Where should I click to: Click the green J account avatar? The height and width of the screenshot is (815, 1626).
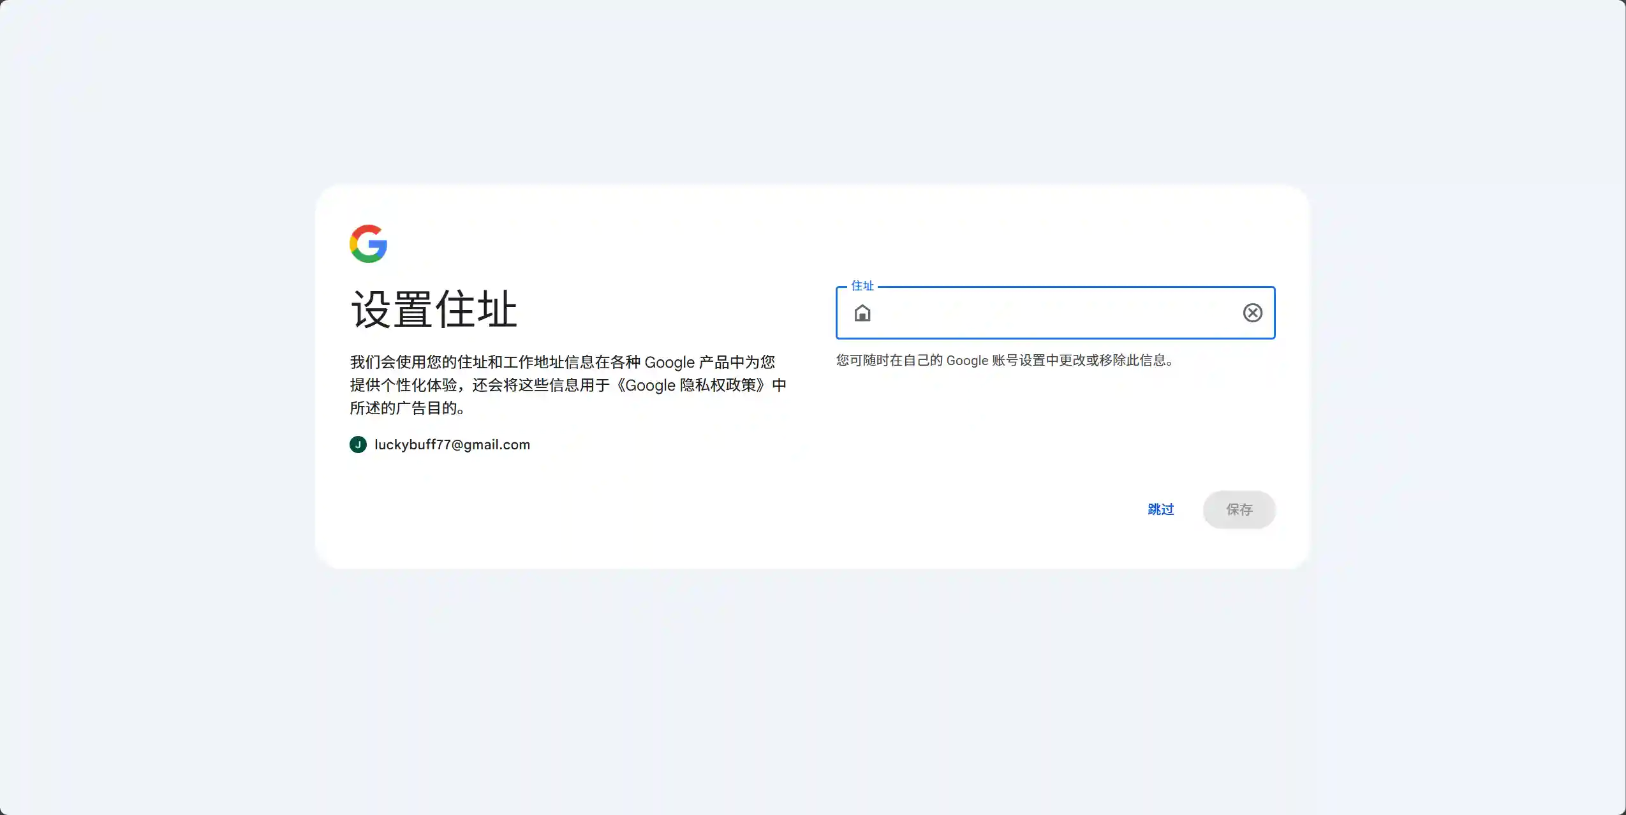358,445
